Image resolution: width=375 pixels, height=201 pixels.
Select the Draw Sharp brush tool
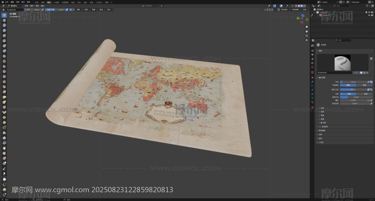tap(4, 20)
